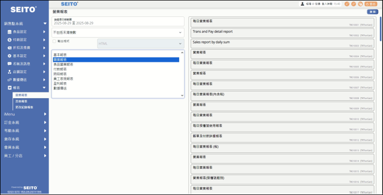Select 基本報表 in the category list
Viewport: 383px width, 195px height.
click(x=116, y=55)
